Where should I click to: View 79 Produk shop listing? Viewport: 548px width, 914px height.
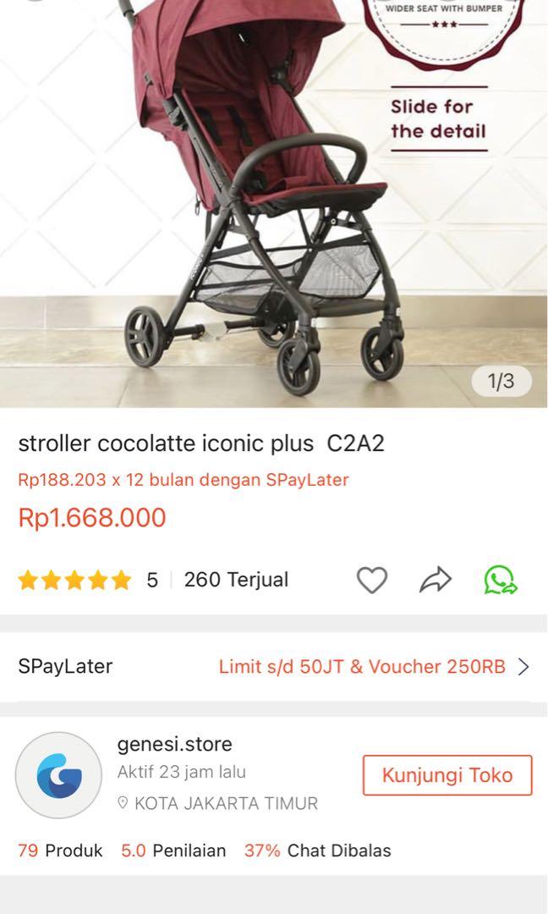pos(60,851)
